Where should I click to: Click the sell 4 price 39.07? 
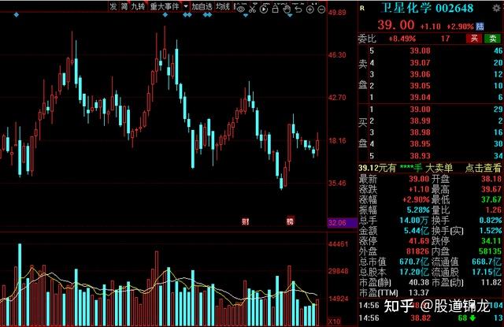click(420, 63)
